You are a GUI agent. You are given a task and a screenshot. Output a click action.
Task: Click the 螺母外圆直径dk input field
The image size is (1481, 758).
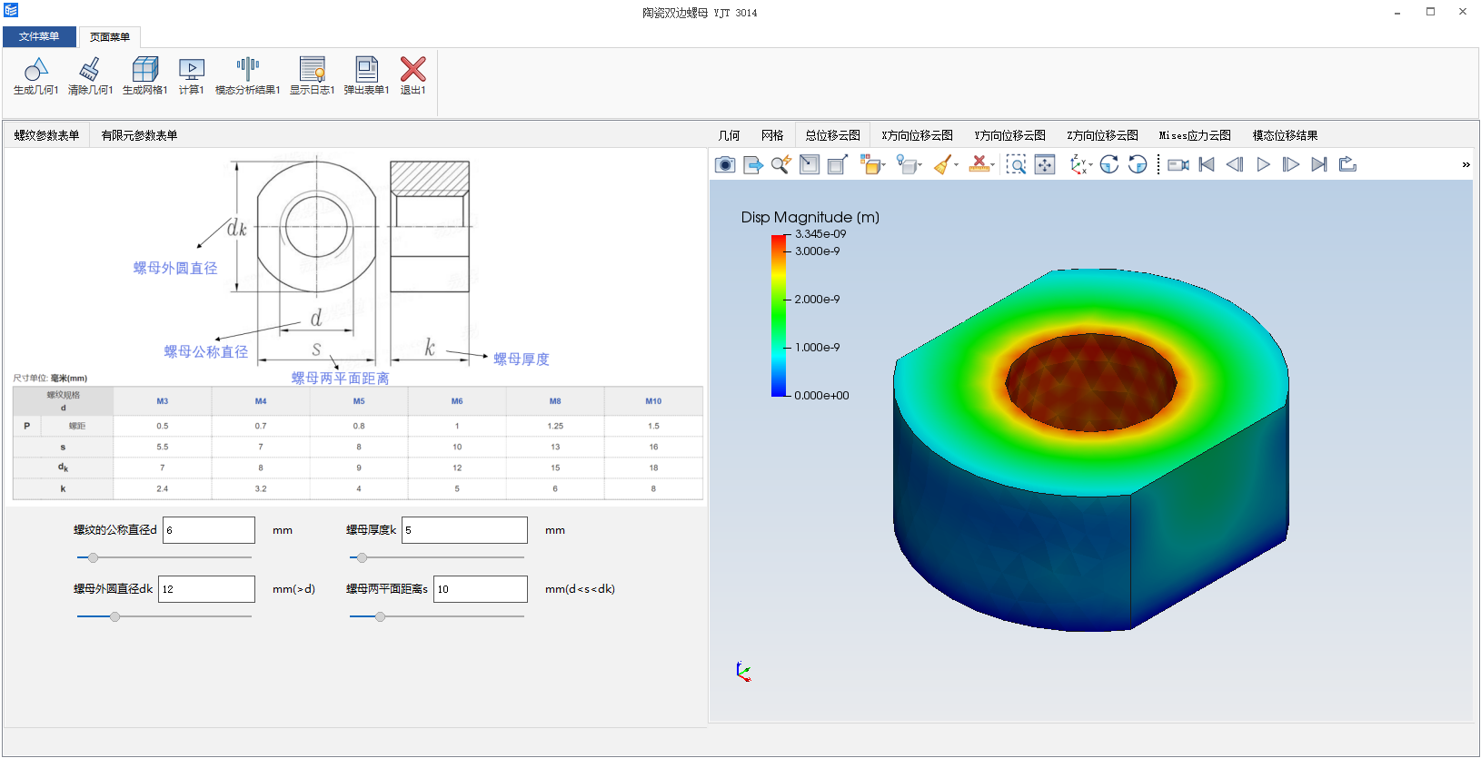[x=207, y=589]
